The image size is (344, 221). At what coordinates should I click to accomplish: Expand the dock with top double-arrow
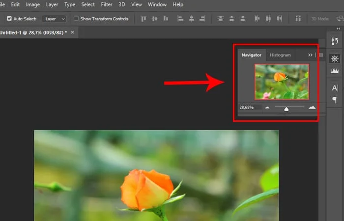[338, 28]
